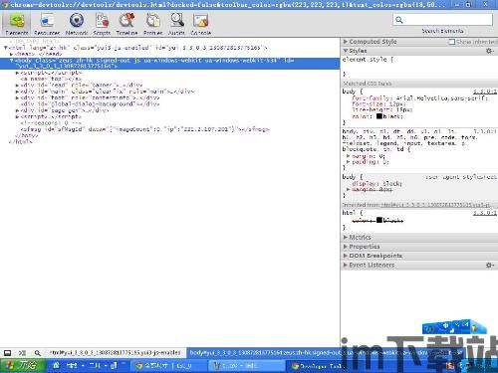Select the a name="top" node
498x373 pixels.
[51, 79]
